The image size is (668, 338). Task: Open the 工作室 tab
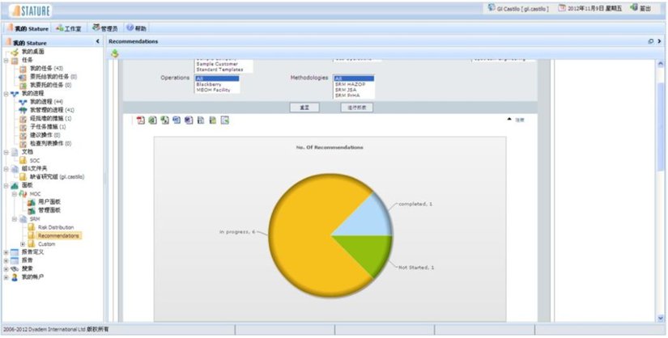click(69, 28)
